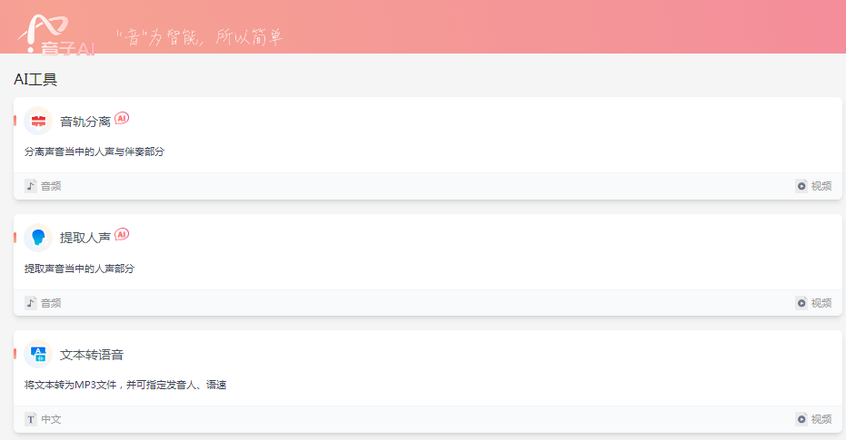Click the header slogan 所以简单 text
The width and height of the screenshot is (846, 440).
[x=249, y=37]
